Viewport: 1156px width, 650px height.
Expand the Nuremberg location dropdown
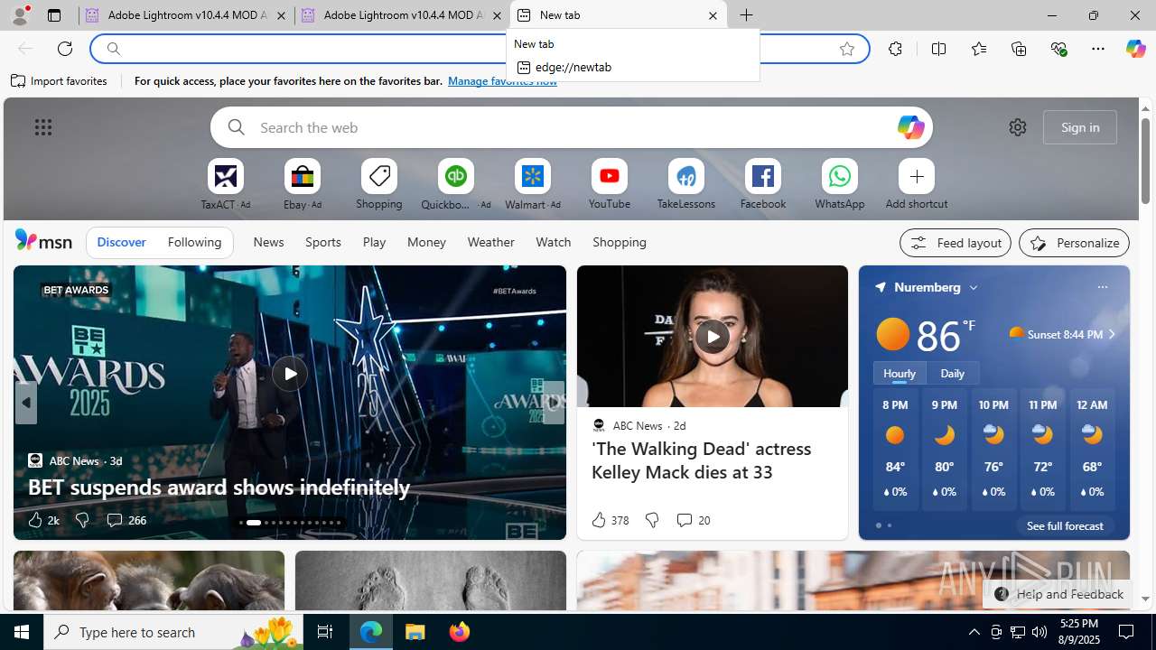coord(974,287)
